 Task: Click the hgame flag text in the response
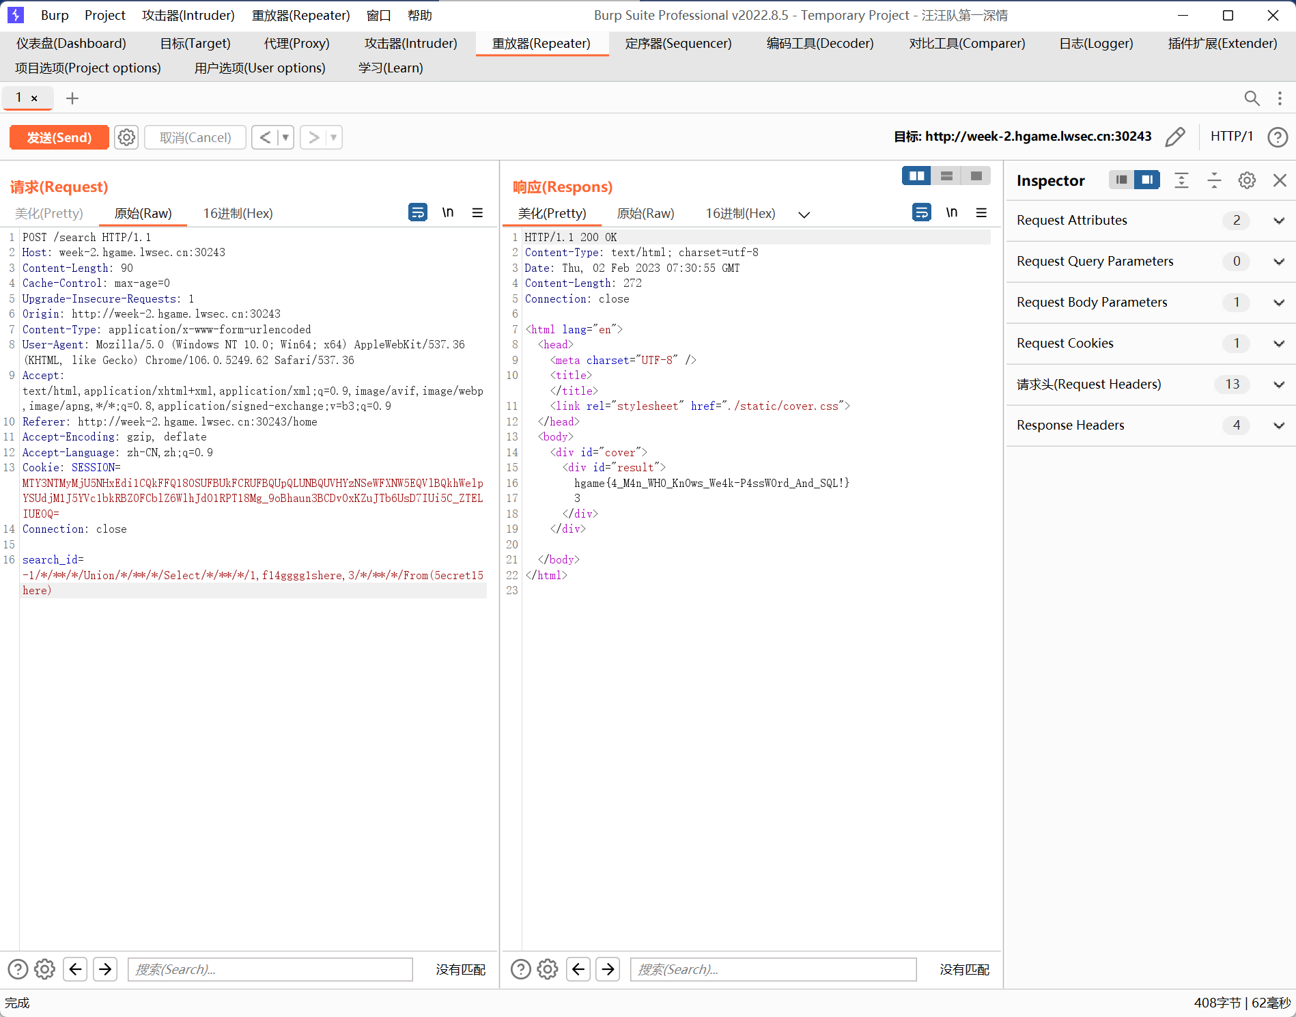(712, 483)
